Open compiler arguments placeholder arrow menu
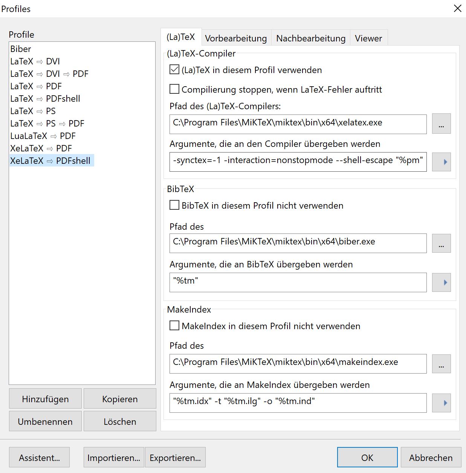 point(441,162)
